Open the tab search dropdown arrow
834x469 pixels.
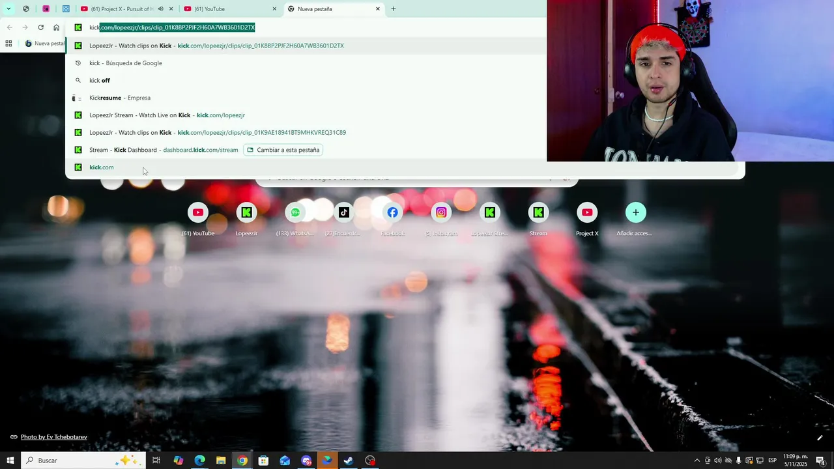pyautogui.click(x=8, y=8)
